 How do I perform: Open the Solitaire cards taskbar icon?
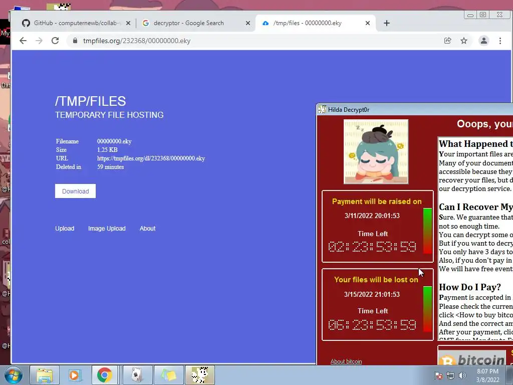[137, 375]
